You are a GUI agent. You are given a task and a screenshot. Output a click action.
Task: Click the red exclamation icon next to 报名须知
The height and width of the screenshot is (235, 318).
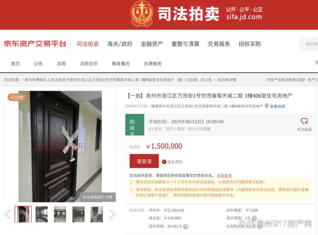[x=164, y=162]
